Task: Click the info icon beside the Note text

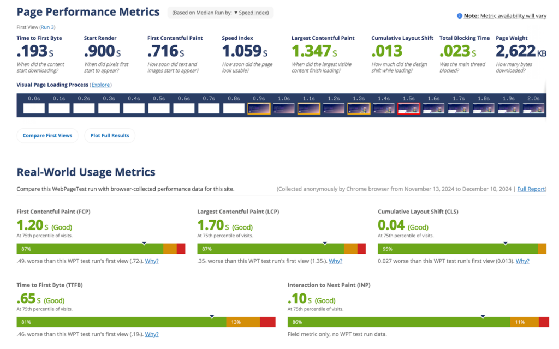Action: pyautogui.click(x=459, y=16)
